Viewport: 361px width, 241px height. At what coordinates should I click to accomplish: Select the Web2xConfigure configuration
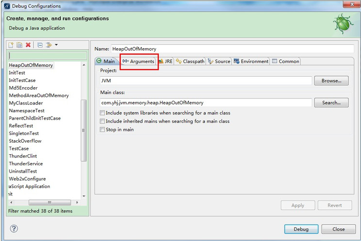coord(27,179)
